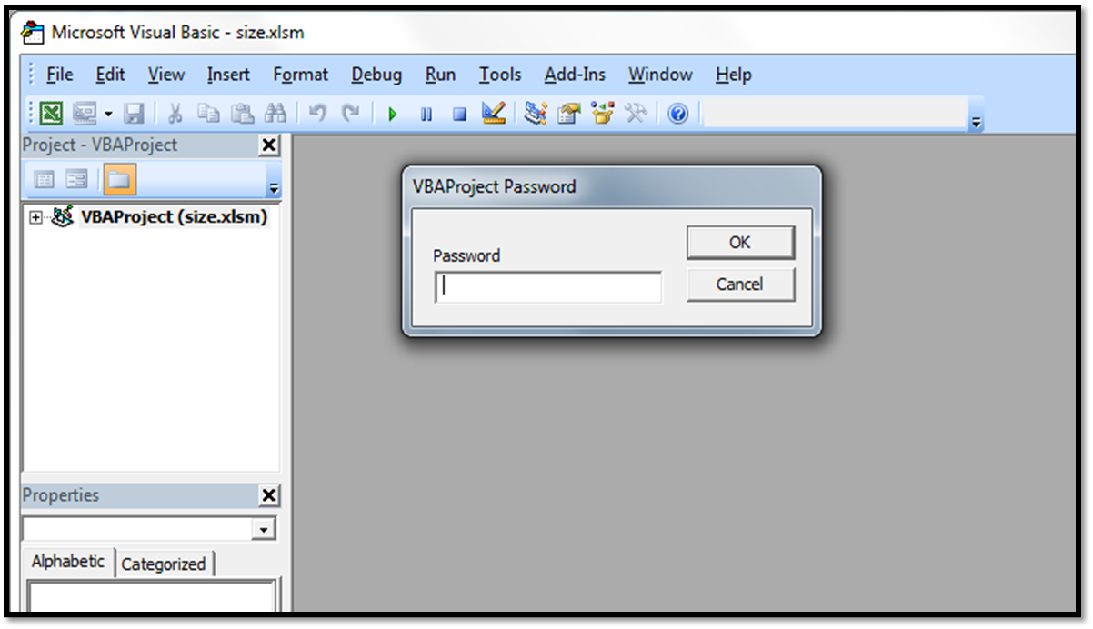
Task: Select the View Code icon in Project panel
Action: [44, 178]
